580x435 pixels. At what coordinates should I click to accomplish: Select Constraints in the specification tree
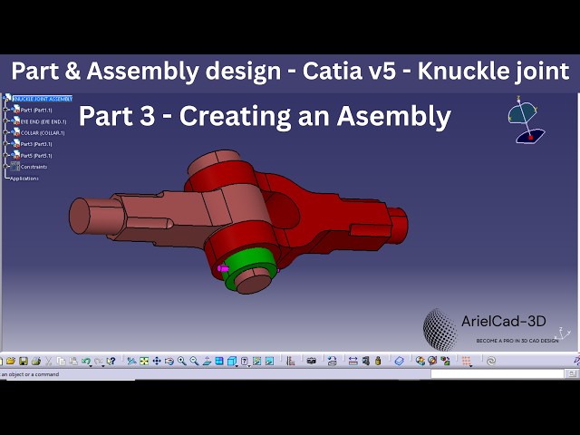point(34,167)
